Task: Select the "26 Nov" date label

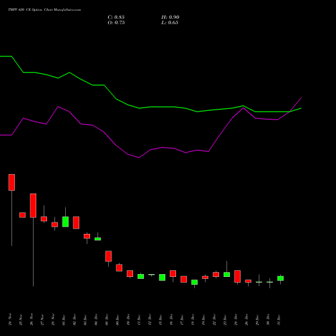Action: (x=32, y=319)
